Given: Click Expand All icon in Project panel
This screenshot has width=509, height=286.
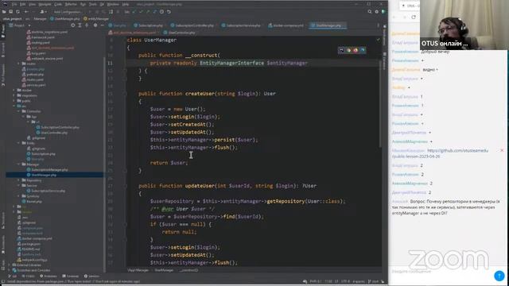Looking at the screenshot, I should click(80, 25).
